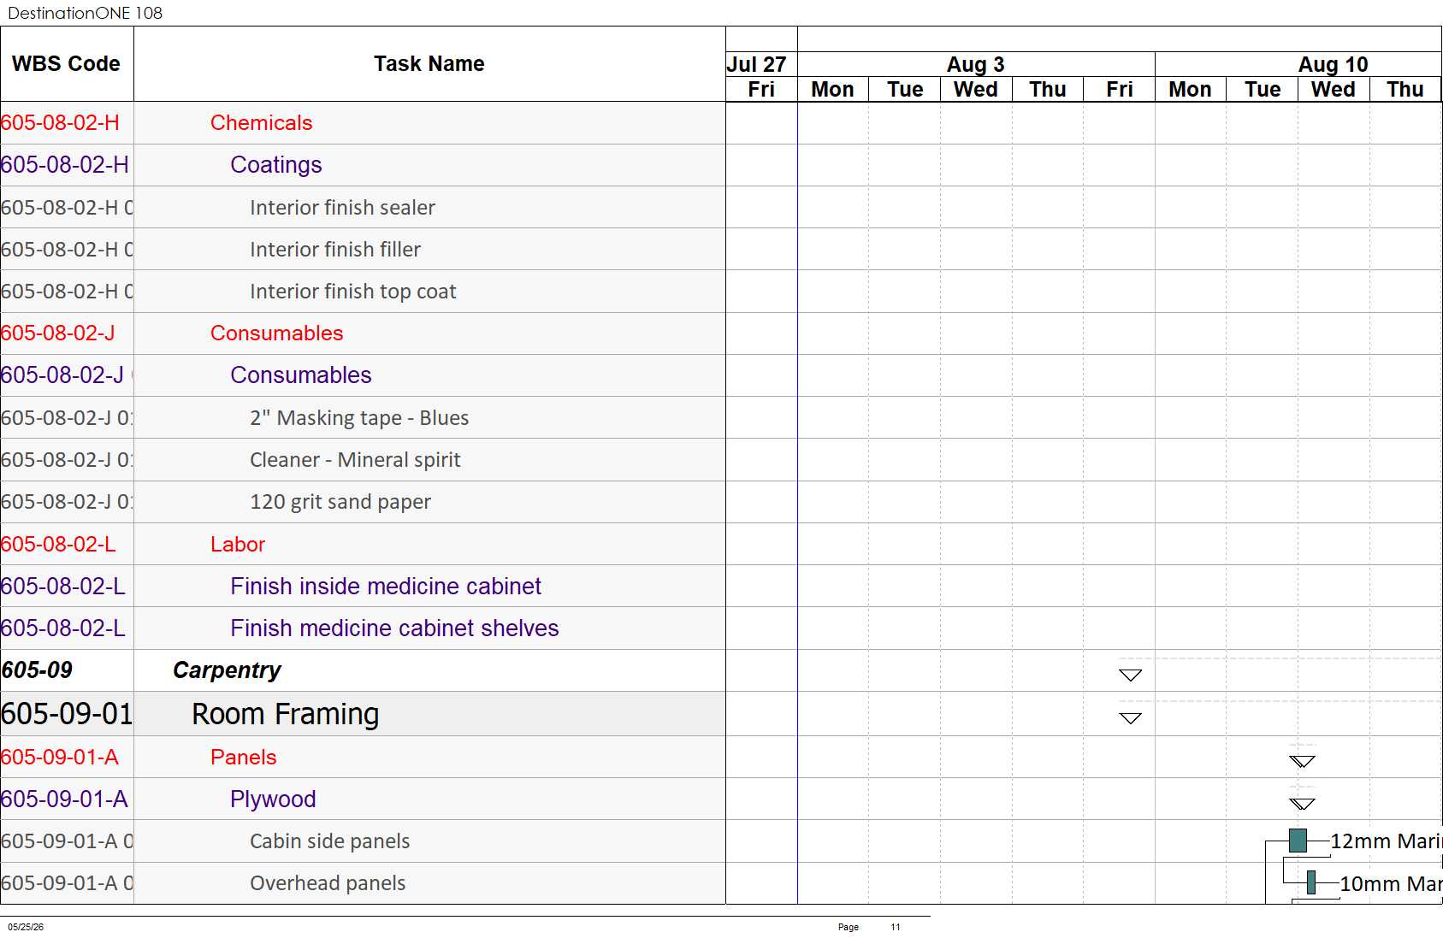This screenshot has height=938, width=1443.
Task: Click WBS code 605-08-02-J in red
Action: point(58,333)
